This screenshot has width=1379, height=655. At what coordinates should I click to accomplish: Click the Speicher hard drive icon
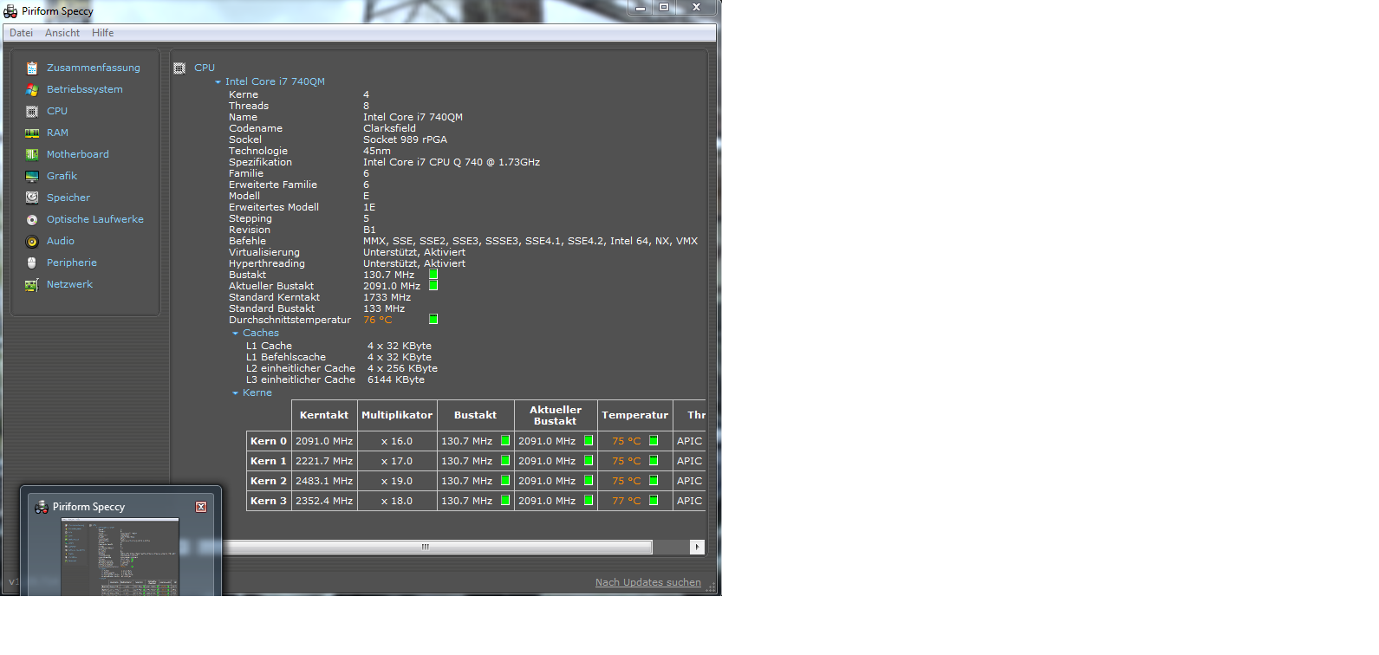click(32, 198)
